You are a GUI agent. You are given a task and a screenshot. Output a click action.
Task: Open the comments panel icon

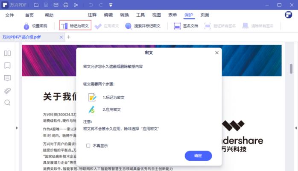pos(7,78)
